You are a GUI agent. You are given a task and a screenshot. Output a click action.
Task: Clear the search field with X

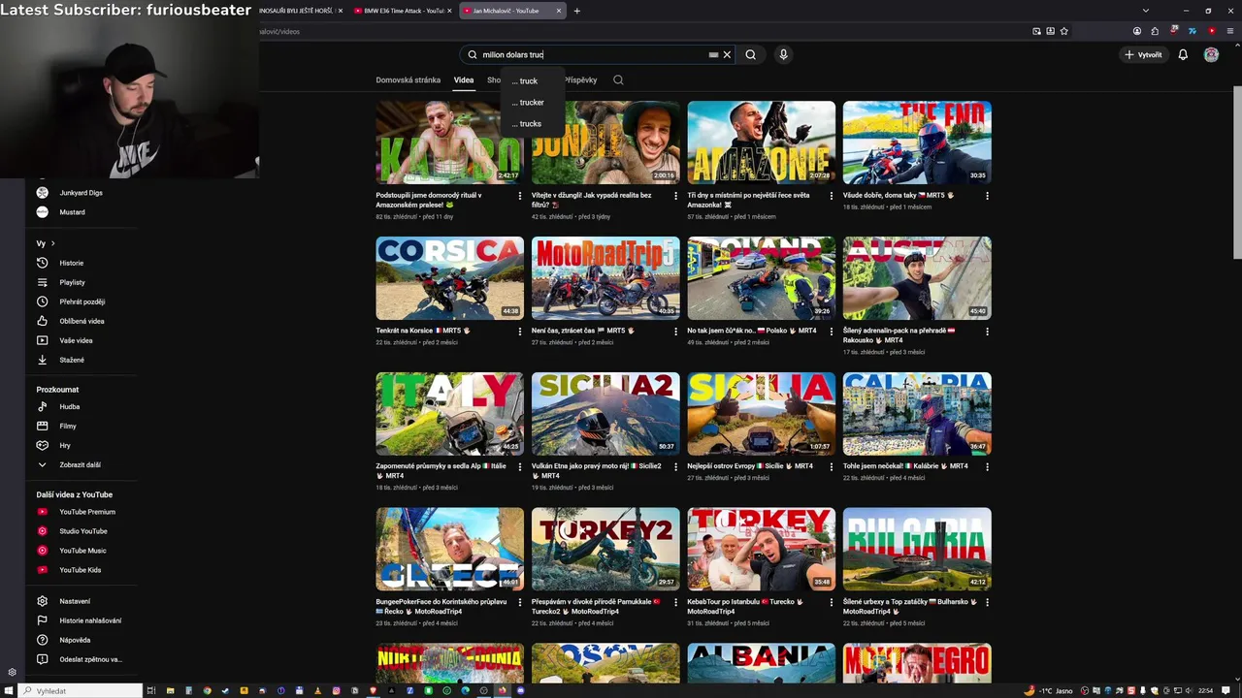click(727, 55)
